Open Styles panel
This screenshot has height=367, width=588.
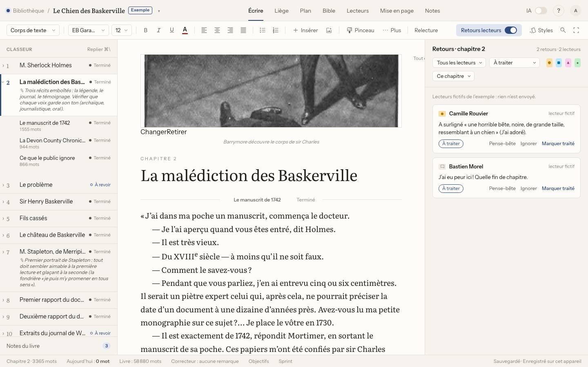click(x=541, y=30)
